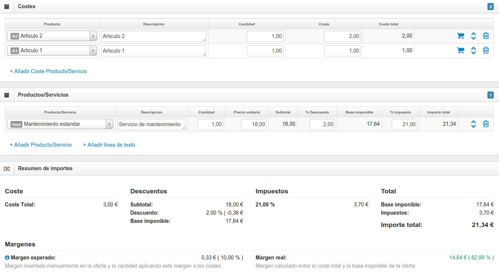
Task: Click the Cantidad field for Articulo 1
Action: (x=265, y=50)
